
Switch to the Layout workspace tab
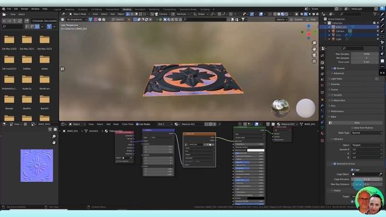57,10
